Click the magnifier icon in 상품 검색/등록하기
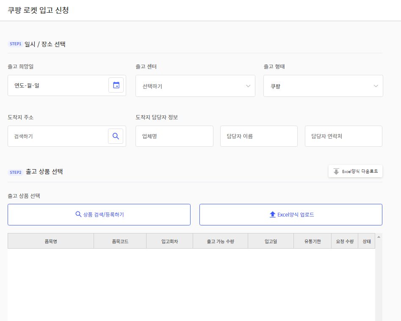Screen dimensions: 401x321 (78, 214)
